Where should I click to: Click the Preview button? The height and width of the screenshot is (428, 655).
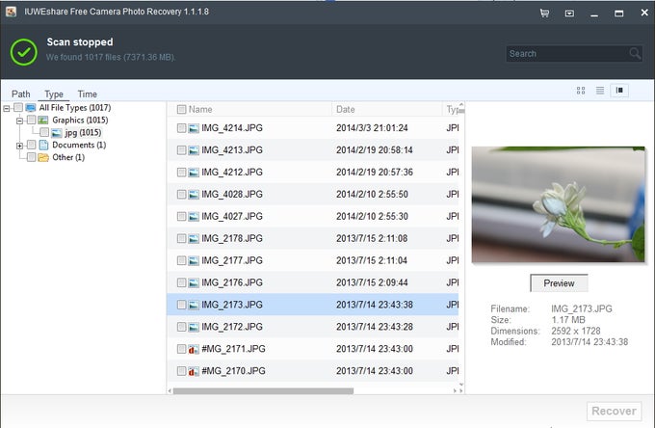pyautogui.click(x=559, y=283)
